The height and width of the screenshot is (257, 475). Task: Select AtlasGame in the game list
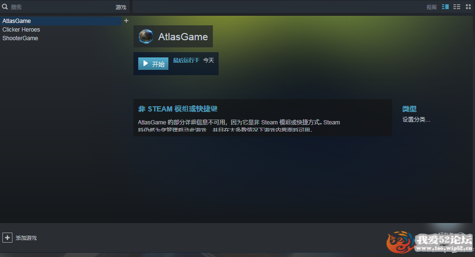tap(61, 21)
